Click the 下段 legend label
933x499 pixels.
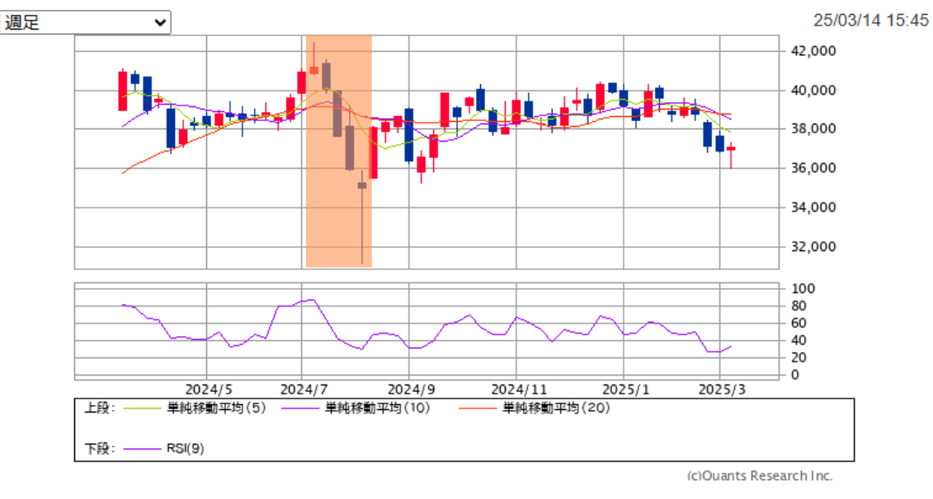point(99,449)
